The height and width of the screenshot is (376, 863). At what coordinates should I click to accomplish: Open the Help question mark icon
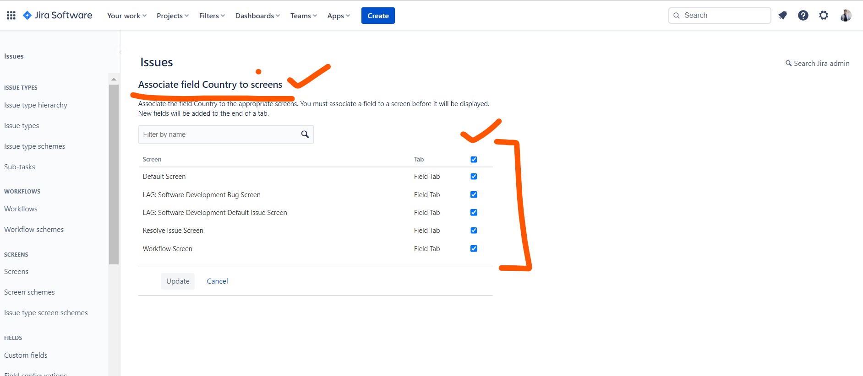pos(803,16)
